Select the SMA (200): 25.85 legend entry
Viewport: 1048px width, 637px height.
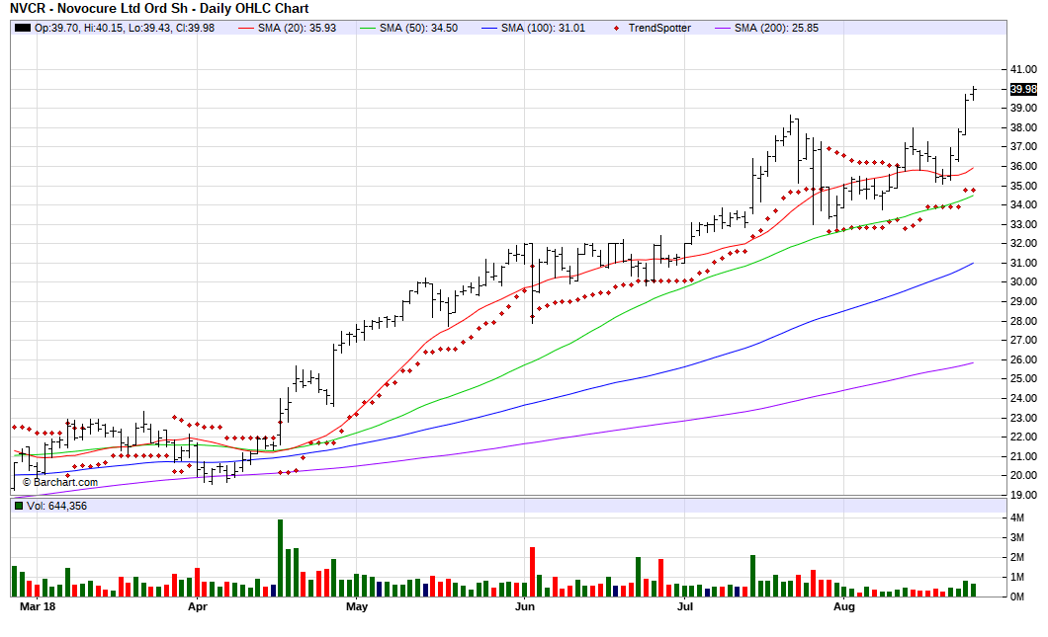(766, 28)
